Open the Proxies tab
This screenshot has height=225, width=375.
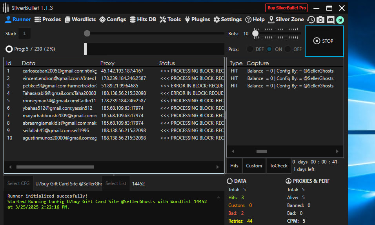[x=48, y=19]
